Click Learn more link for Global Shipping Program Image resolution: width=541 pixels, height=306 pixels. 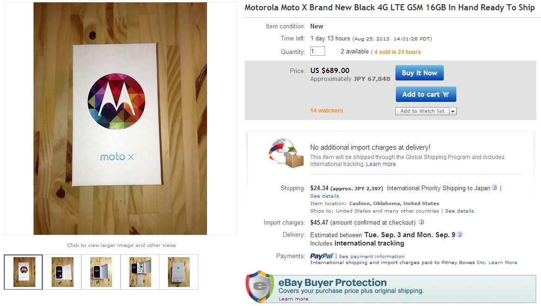[381, 164]
